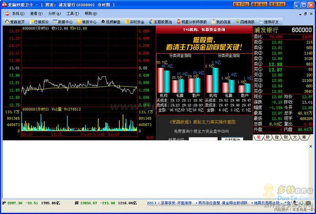Click the 昨收 13.01 value

(x=307, y=102)
